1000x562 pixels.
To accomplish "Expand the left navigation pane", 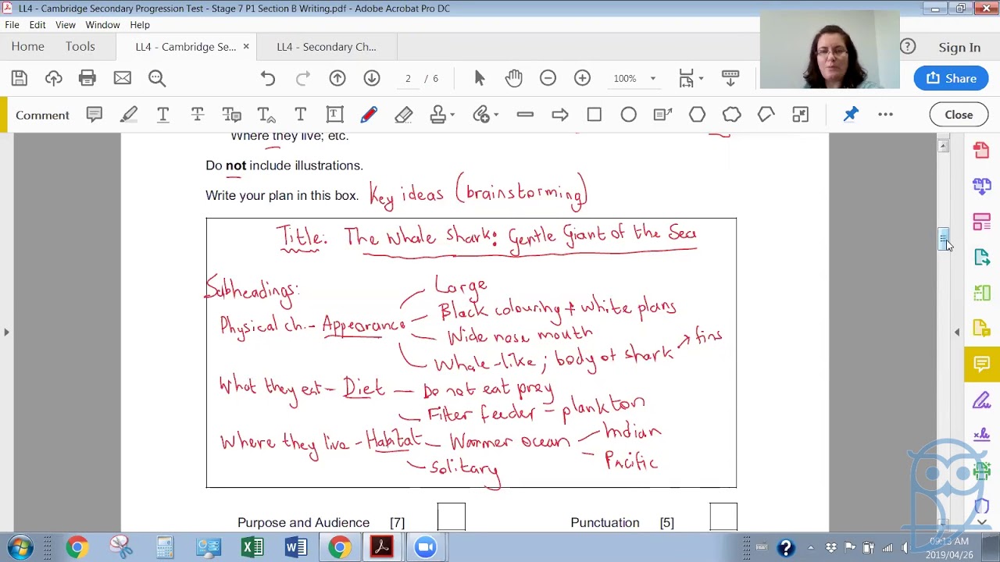I will pos(6,333).
